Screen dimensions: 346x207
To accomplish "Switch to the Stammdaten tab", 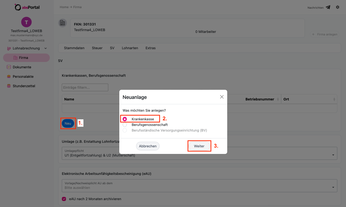I will coord(74,48).
